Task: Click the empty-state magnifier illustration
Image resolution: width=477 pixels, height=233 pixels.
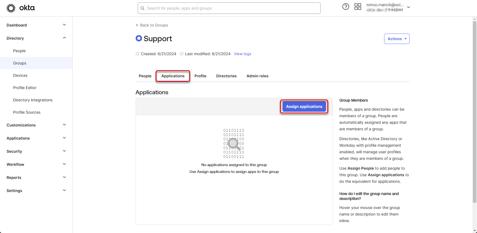Action: click(234, 143)
